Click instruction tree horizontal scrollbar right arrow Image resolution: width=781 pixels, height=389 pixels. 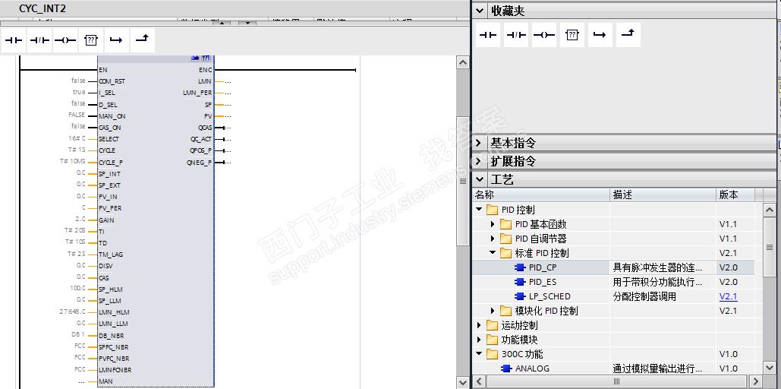[x=757, y=381]
